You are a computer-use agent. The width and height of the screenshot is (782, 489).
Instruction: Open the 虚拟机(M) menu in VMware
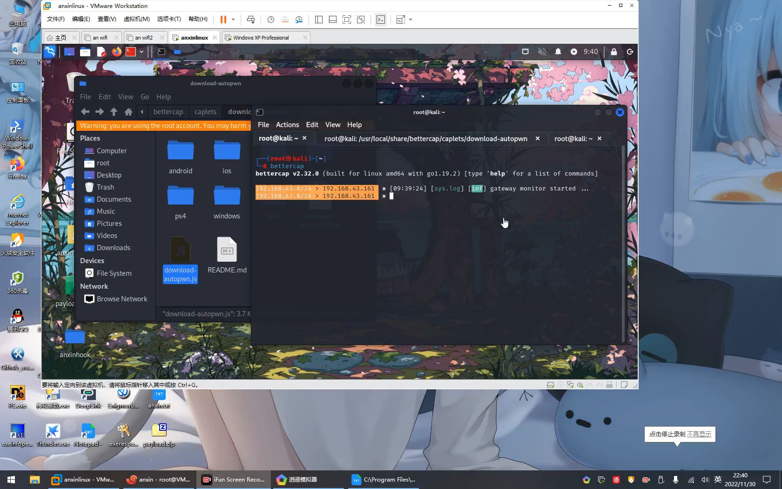click(136, 19)
